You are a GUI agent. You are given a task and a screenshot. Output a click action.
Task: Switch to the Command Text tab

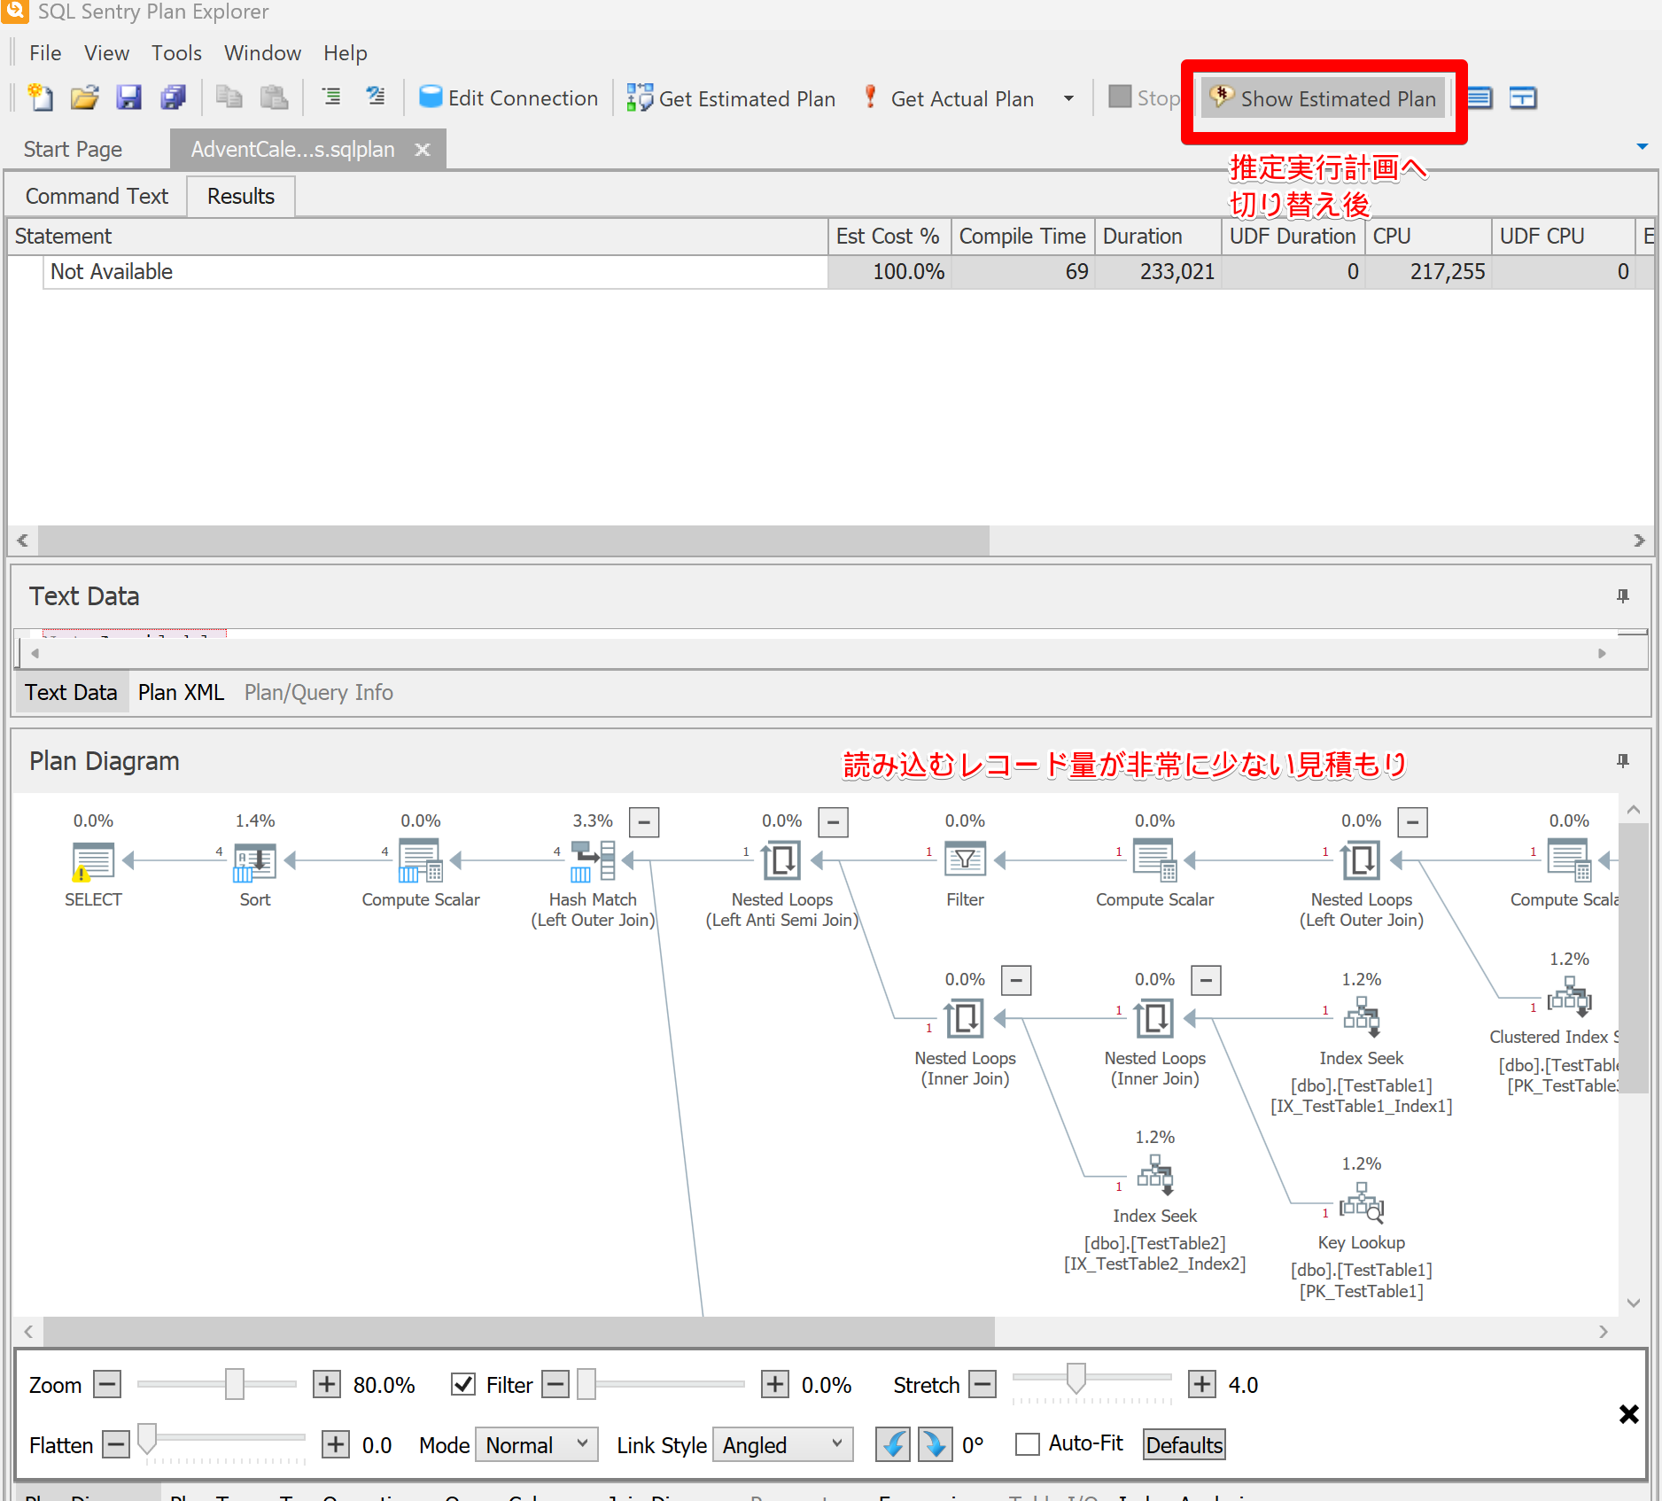(97, 197)
